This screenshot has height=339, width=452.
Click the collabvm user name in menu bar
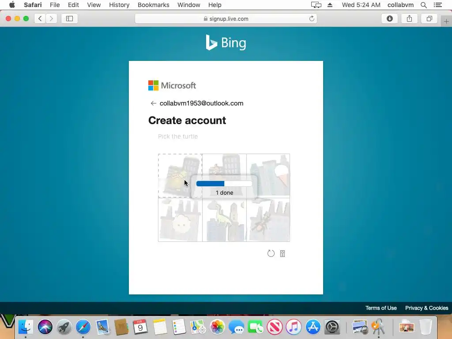[x=400, y=5]
